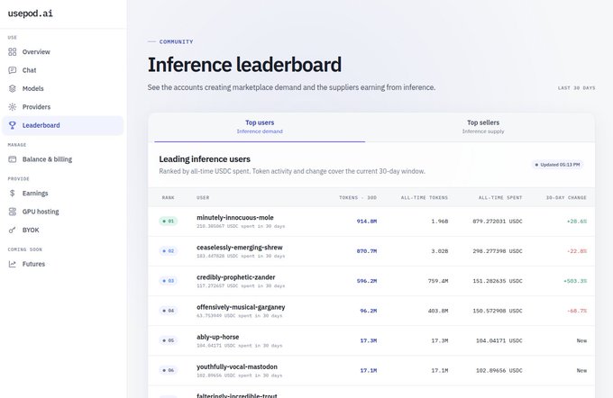Click the GPU hosting server icon
This screenshot has width=613, height=398.
13,212
